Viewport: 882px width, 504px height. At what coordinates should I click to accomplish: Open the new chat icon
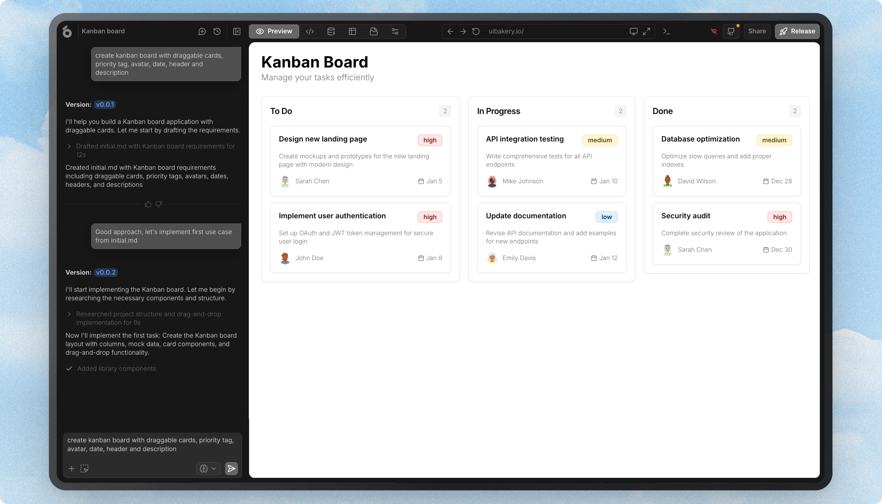[x=202, y=31]
